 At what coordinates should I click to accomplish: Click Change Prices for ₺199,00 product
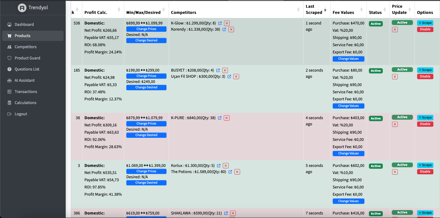coord(146,76)
